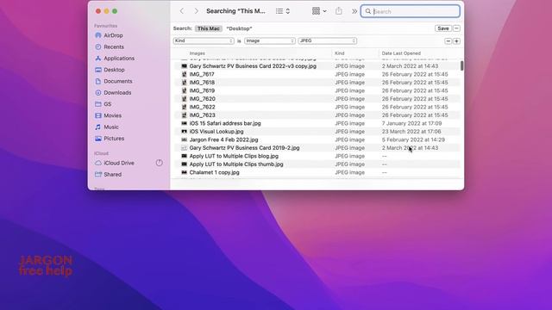
Task: Select the IMG_7618 file row
Action: [x=317, y=83]
